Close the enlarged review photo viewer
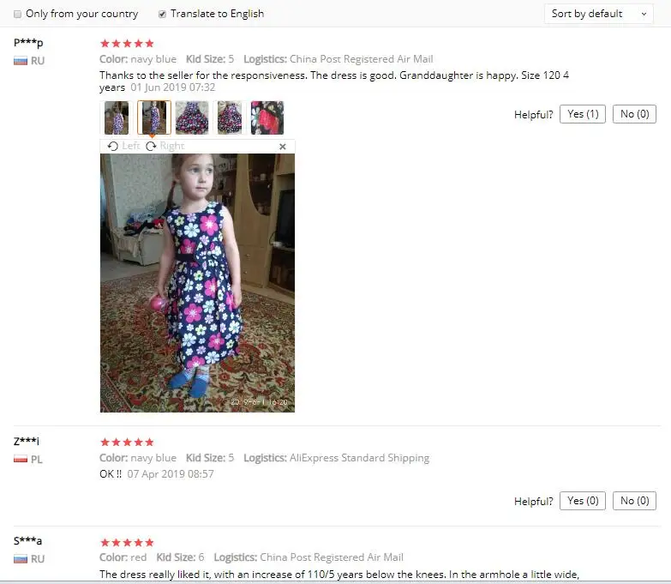The height and width of the screenshot is (584, 671). click(x=283, y=147)
